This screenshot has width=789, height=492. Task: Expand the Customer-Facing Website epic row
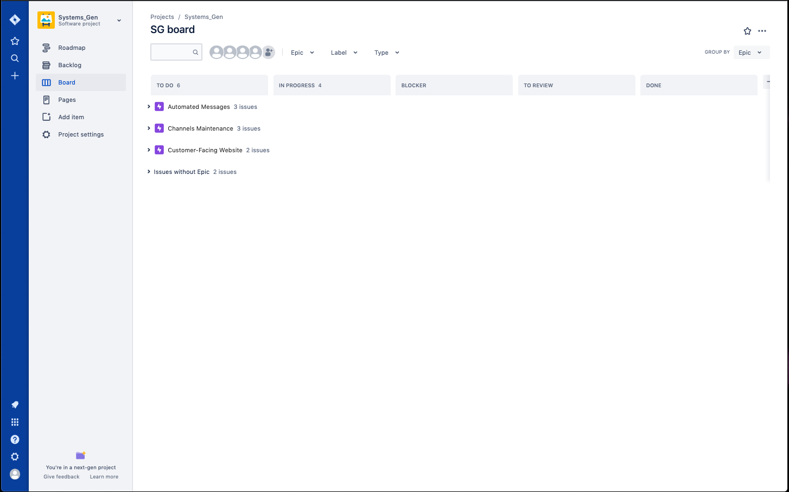tap(149, 150)
